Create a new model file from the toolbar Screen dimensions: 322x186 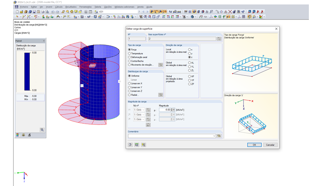coord(17,12)
